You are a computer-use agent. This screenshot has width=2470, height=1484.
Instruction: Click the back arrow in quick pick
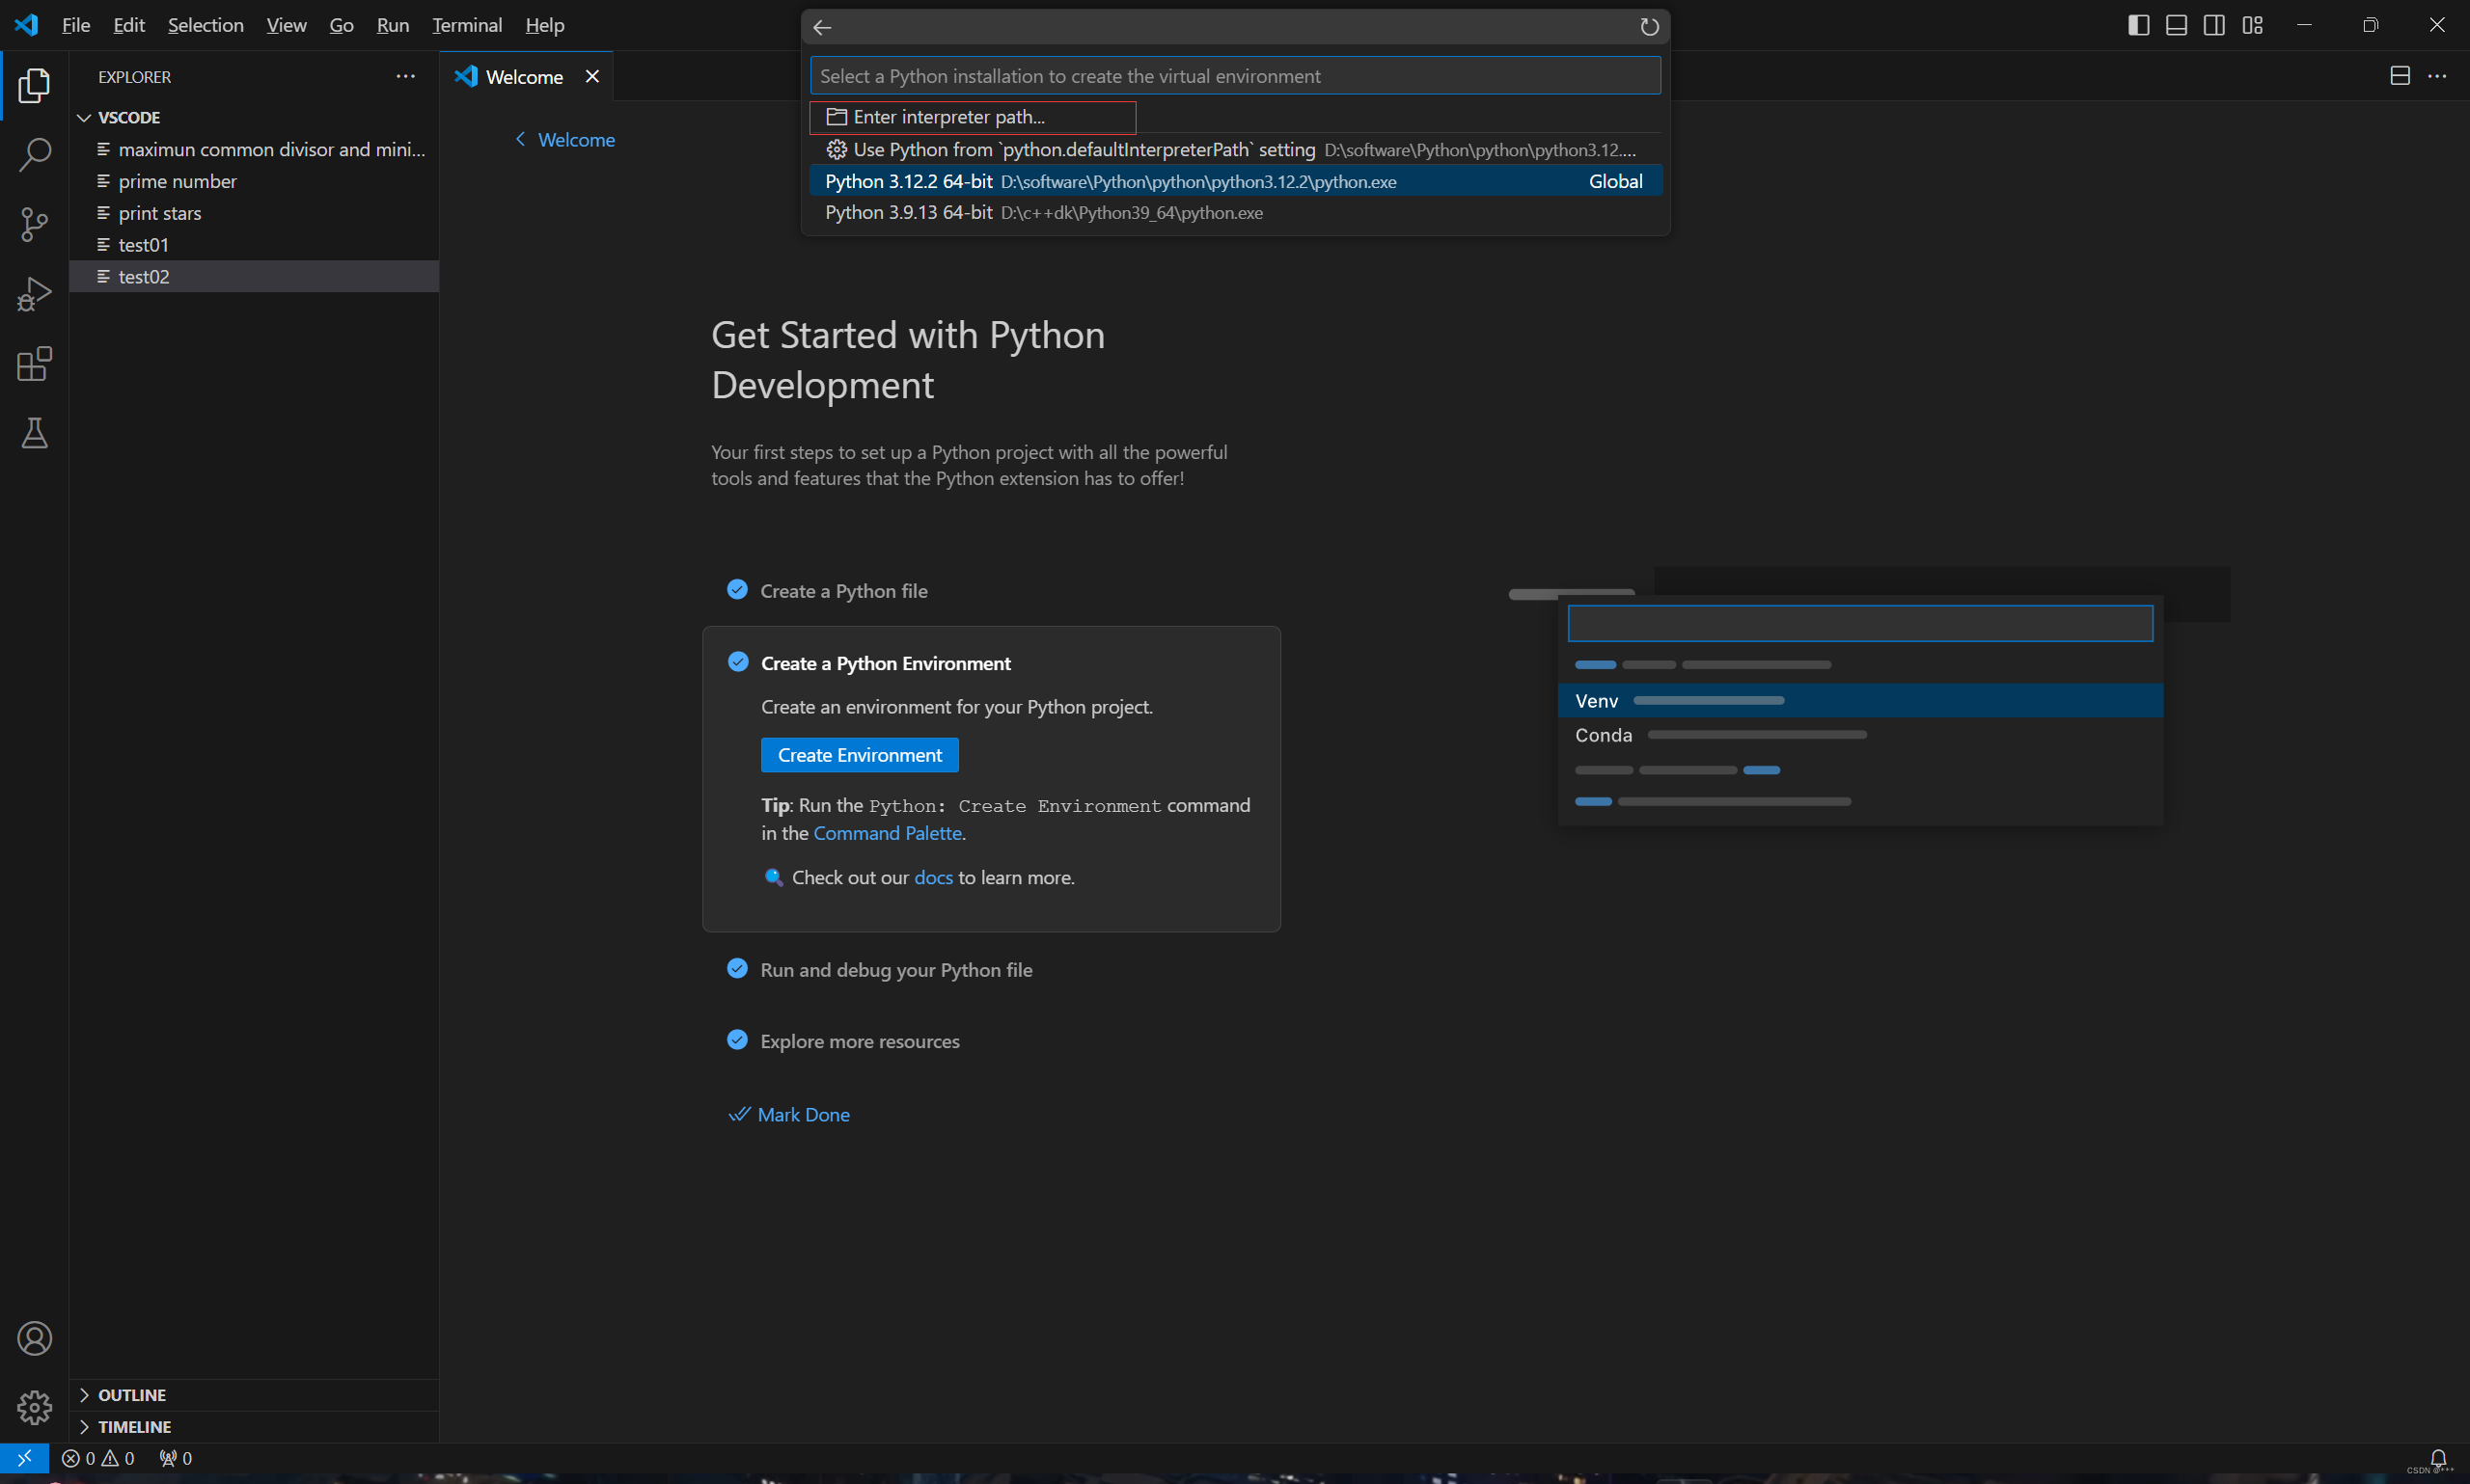(822, 27)
